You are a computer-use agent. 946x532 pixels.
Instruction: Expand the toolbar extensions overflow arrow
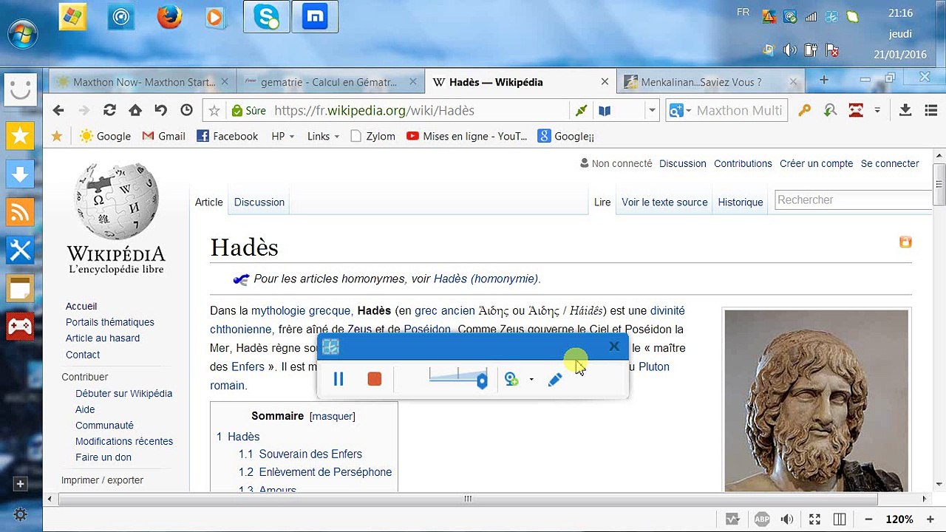click(x=877, y=110)
